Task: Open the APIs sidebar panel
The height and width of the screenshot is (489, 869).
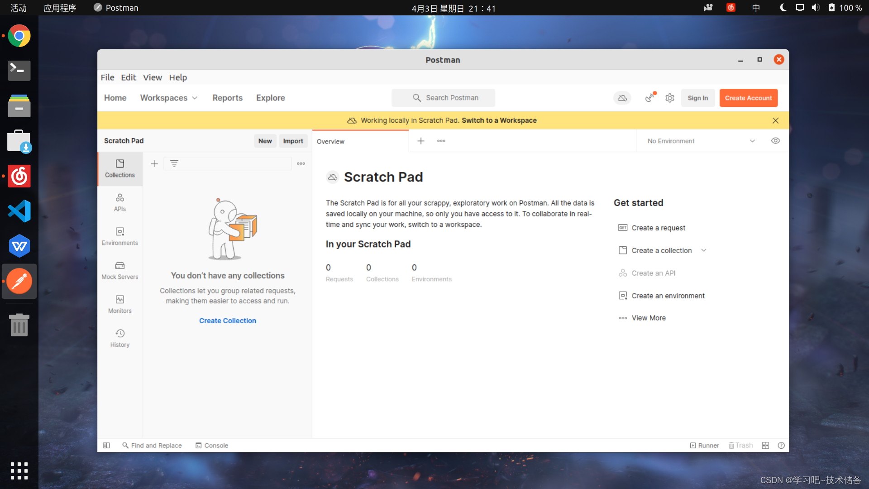Action: (120, 202)
